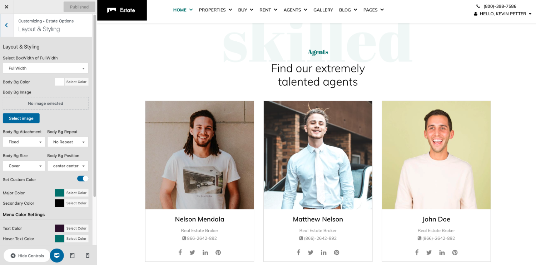Open the Body Bg Attachment Fixed dropdown
Viewport: 536px width, 265px height.
pyautogui.click(x=24, y=142)
